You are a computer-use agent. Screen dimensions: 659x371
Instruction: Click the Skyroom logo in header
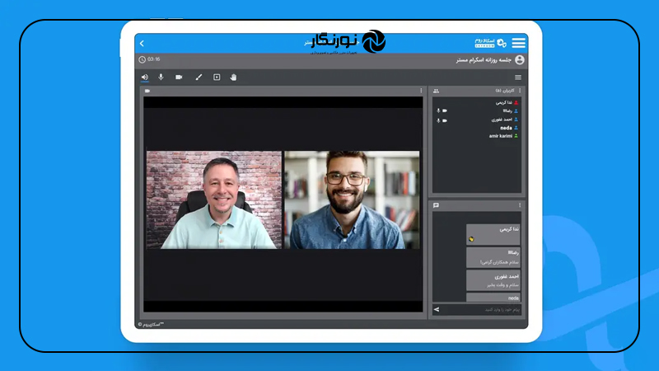click(490, 43)
